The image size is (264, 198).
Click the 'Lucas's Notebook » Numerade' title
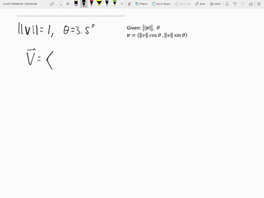coord(20,4)
